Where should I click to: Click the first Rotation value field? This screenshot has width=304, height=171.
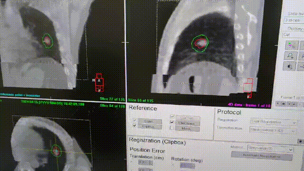(x=187, y=166)
